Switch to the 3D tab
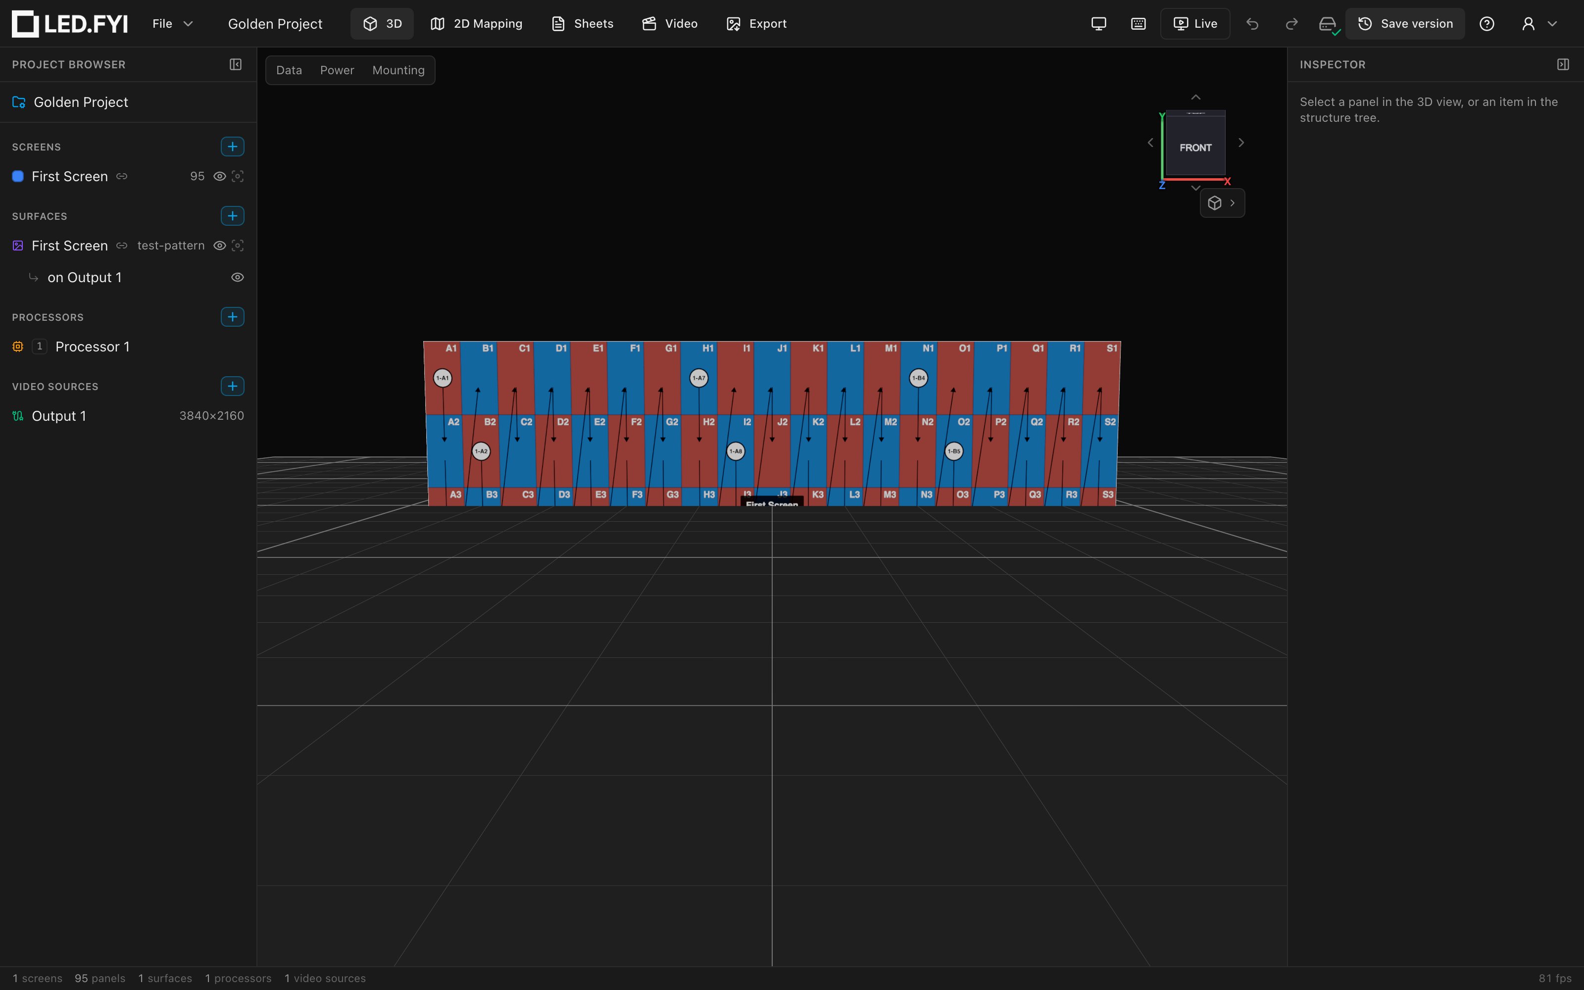The height and width of the screenshot is (990, 1584). [x=382, y=24]
